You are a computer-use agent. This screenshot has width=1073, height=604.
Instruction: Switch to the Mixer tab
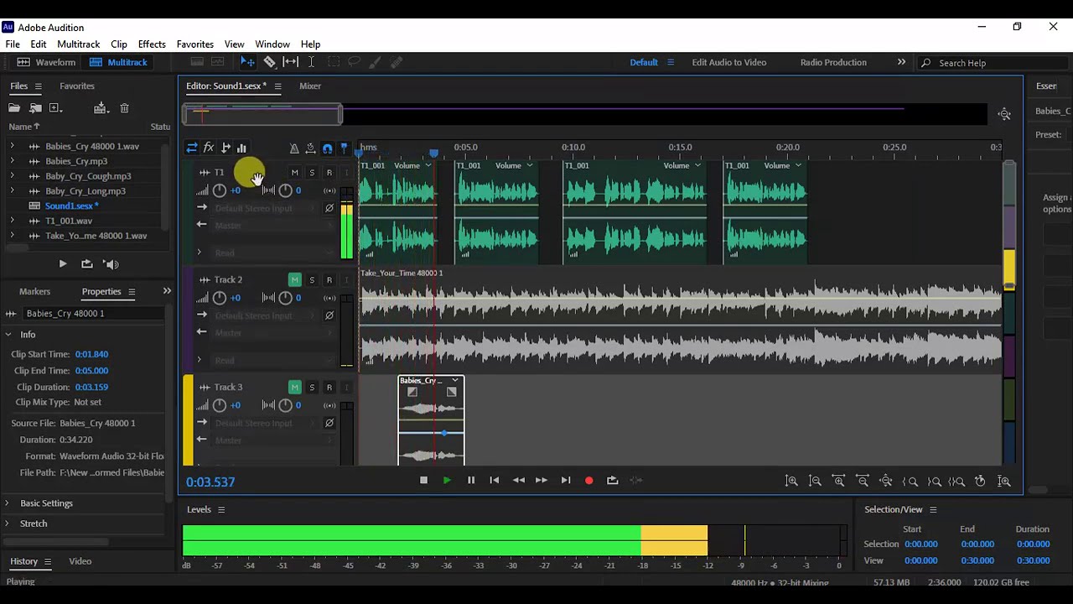click(x=310, y=86)
